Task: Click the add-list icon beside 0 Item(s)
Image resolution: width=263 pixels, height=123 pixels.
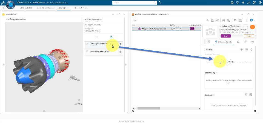Action: [246, 50]
